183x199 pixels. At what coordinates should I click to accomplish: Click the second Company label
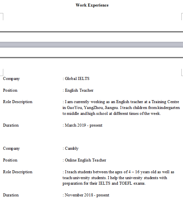(x=11, y=148)
